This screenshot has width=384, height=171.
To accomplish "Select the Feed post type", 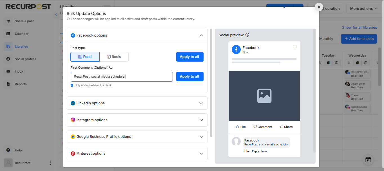I will coord(85,57).
